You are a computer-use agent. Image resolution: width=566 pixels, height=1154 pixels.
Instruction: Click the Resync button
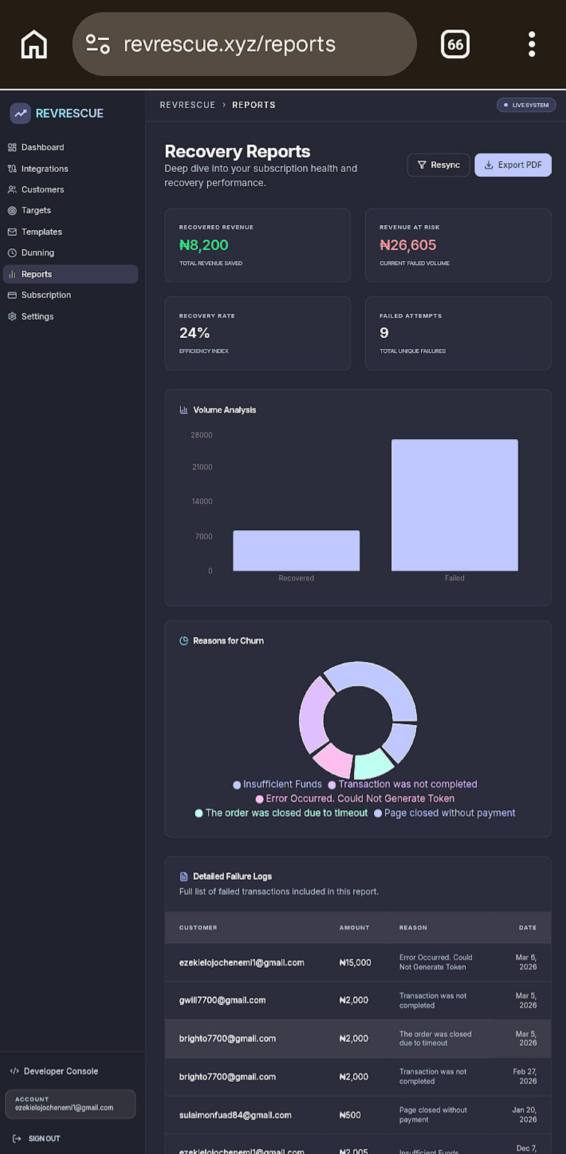click(x=439, y=165)
